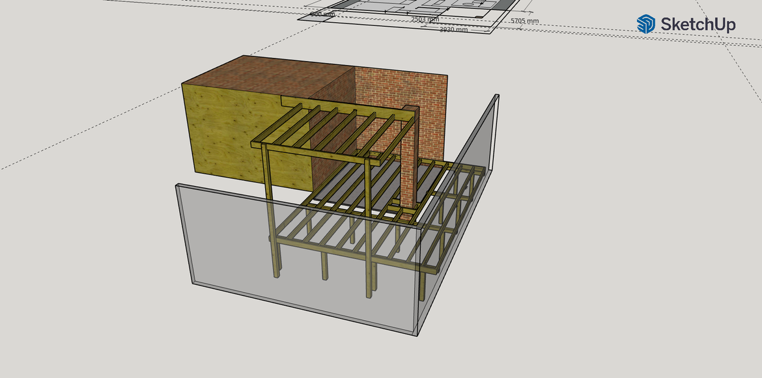Select the 3930 mm dimension label
The width and height of the screenshot is (762, 378).
[453, 29]
